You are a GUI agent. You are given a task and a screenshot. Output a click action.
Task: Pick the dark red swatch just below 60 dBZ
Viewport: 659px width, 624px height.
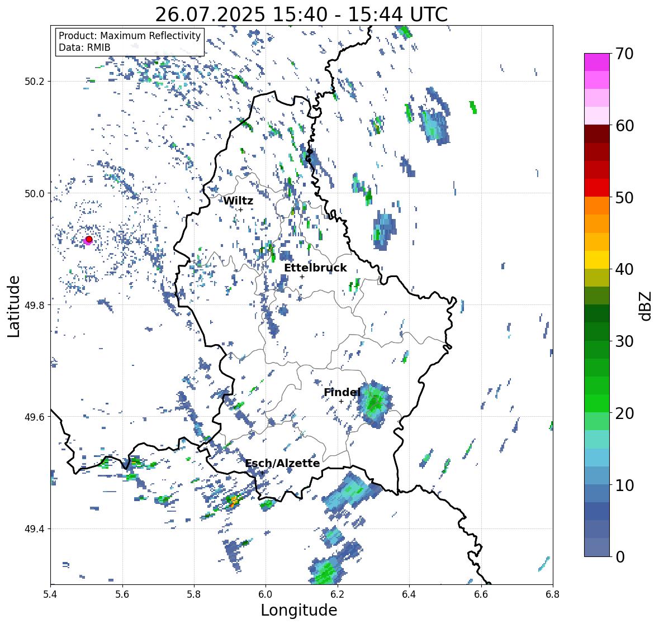(x=597, y=134)
